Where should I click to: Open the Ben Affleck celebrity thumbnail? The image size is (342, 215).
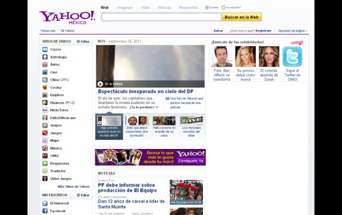(x=222, y=57)
